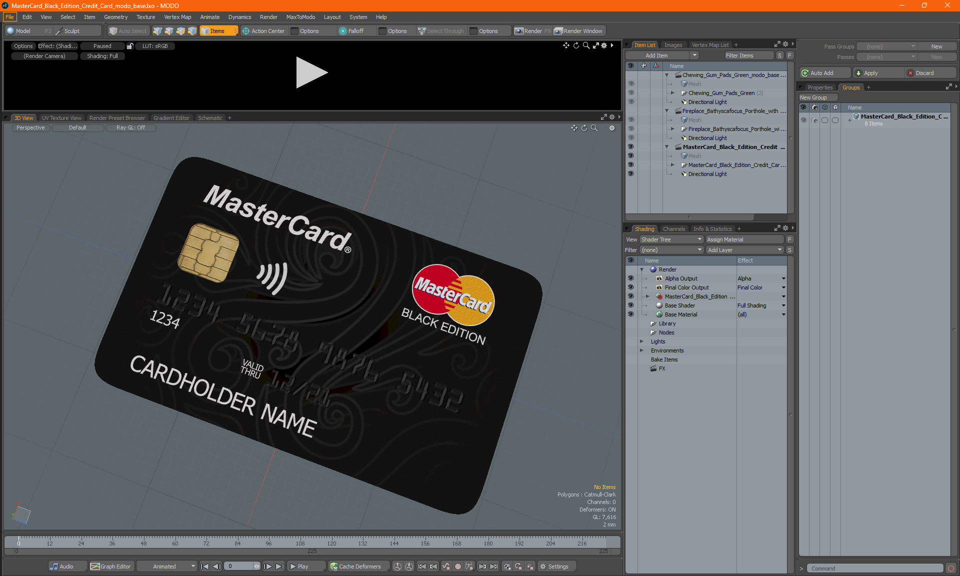This screenshot has width=960, height=576.
Task: Open the 3D viewport settings gear
Action: point(612,128)
